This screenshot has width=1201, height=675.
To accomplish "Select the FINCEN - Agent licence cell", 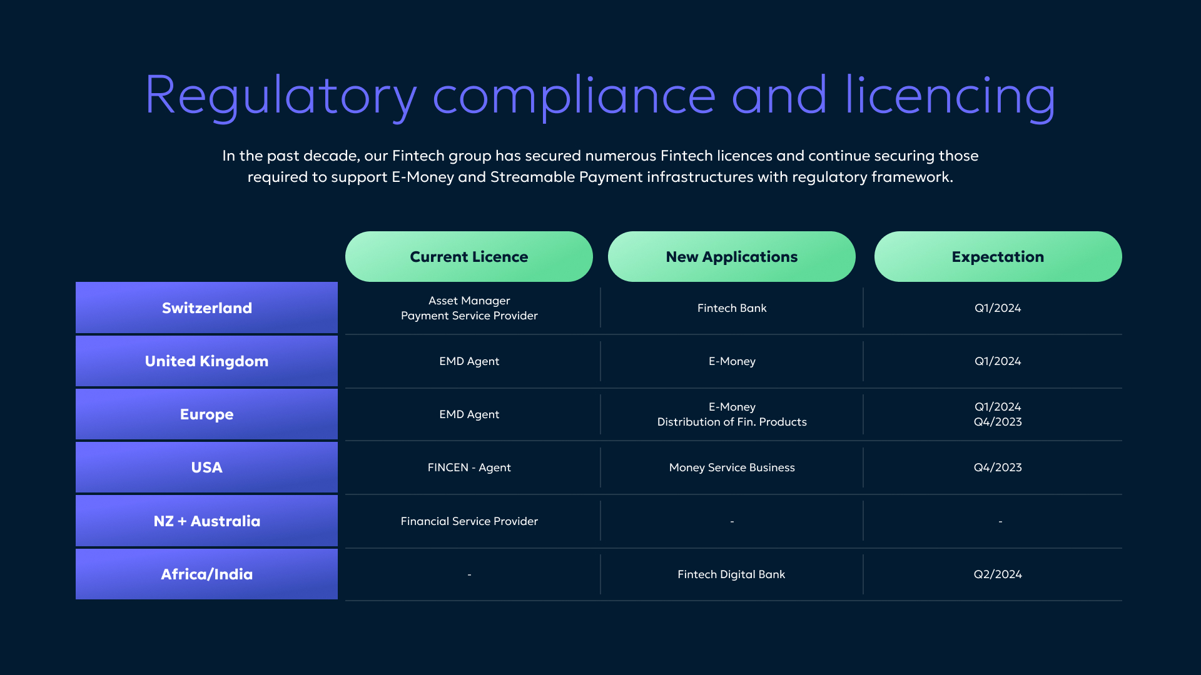I will [x=469, y=467].
